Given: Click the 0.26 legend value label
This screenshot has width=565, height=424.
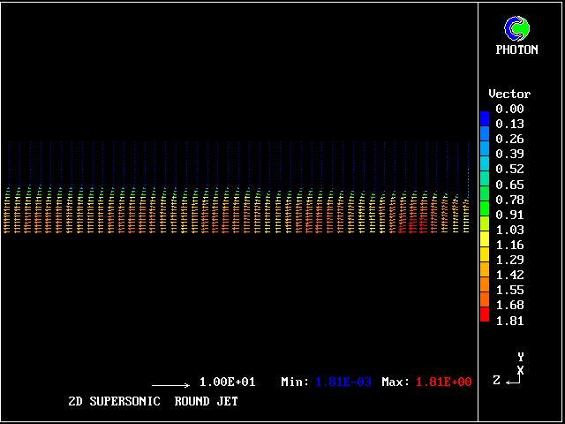Looking at the screenshot, I should pyautogui.click(x=509, y=140).
